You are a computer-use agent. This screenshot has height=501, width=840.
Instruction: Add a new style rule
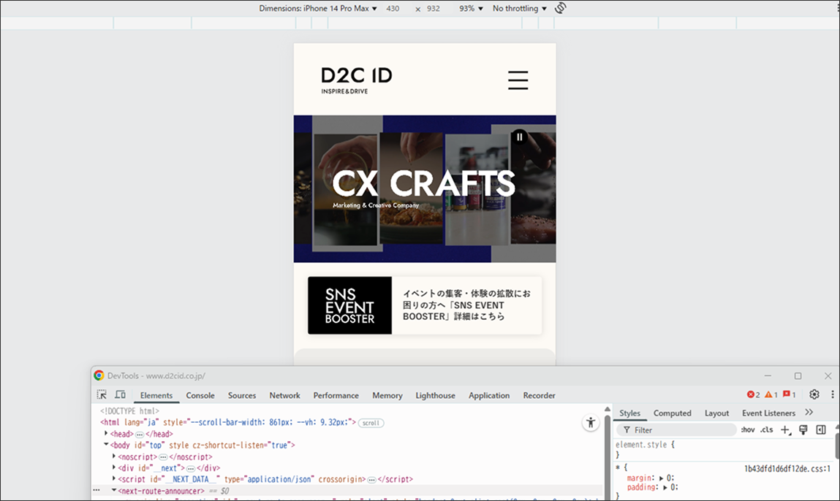(x=785, y=430)
